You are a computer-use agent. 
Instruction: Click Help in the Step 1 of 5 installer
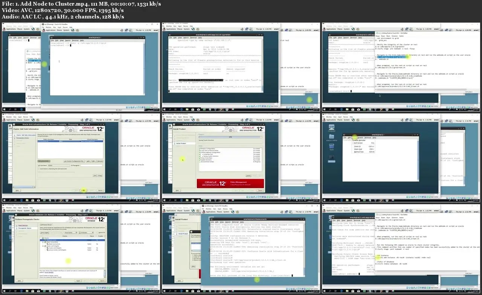pyautogui.click(x=17, y=190)
